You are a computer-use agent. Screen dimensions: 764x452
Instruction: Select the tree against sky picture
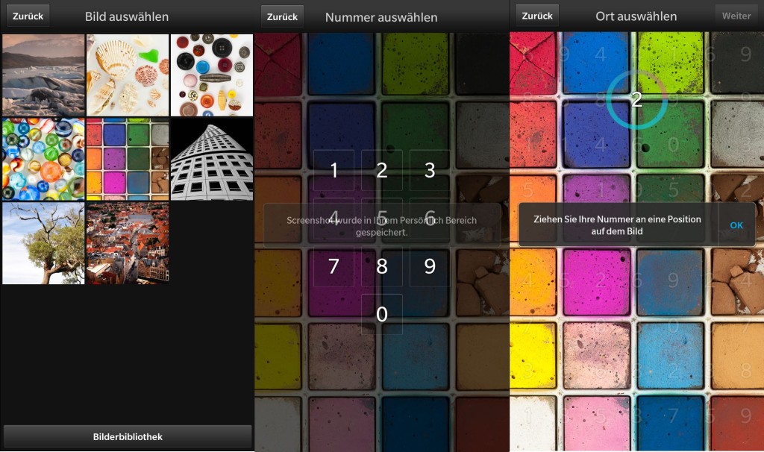43,243
